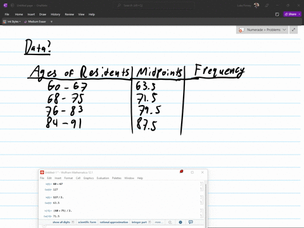This screenshot has height=228, width=304.
Task: Open the user account profile picture
Action: tap(256, 5)
